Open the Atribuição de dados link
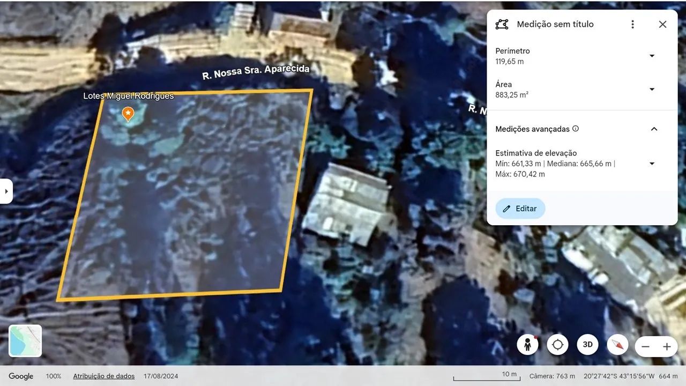 click(x=103, y=376)
